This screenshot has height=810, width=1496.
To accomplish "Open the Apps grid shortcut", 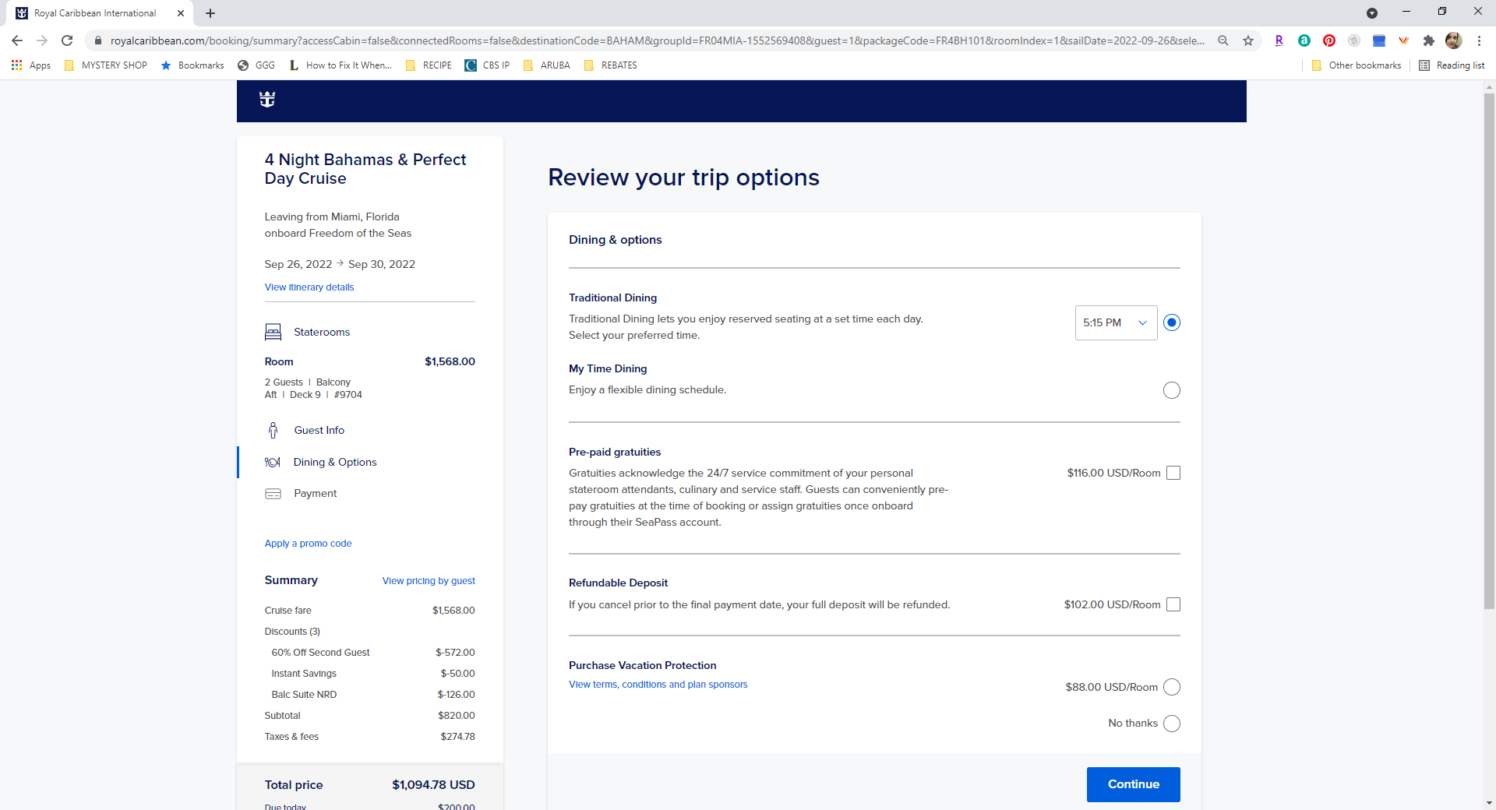I will 31,65.
